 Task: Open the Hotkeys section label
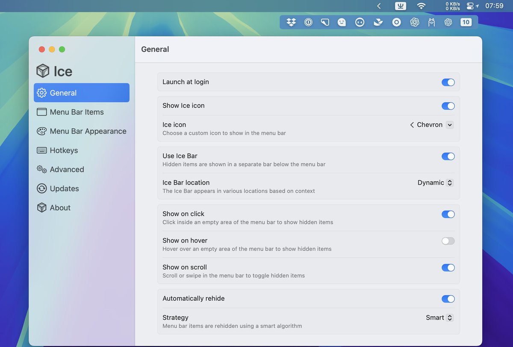click(x=64, y=150)
